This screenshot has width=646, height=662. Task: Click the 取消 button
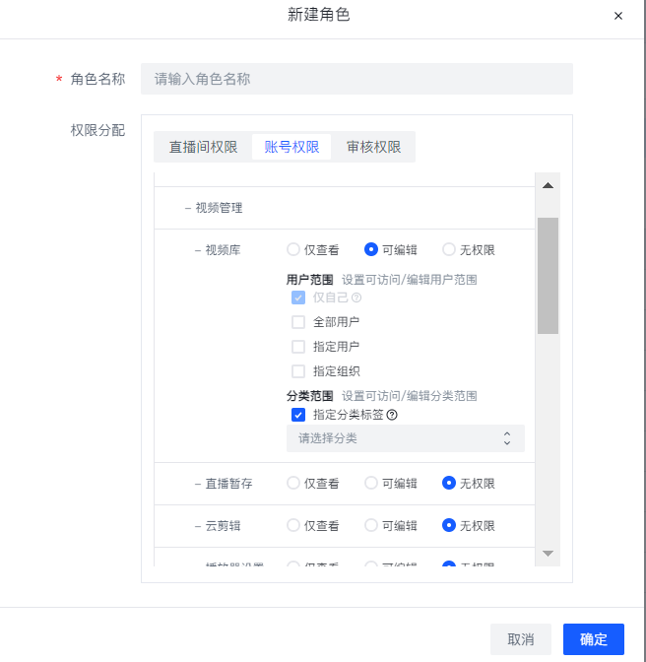point(521,639)
